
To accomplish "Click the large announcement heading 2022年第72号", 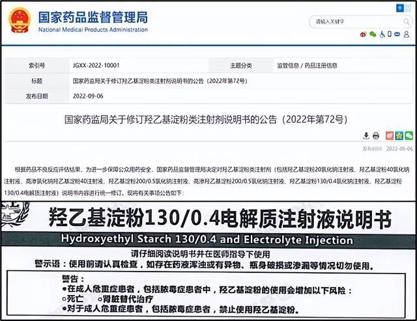I will 206,120.
